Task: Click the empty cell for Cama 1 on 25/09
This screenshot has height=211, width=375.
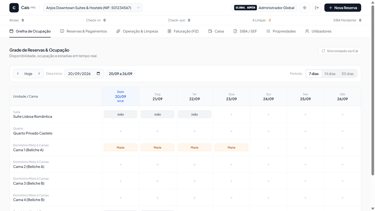Action: click(306, 147)
